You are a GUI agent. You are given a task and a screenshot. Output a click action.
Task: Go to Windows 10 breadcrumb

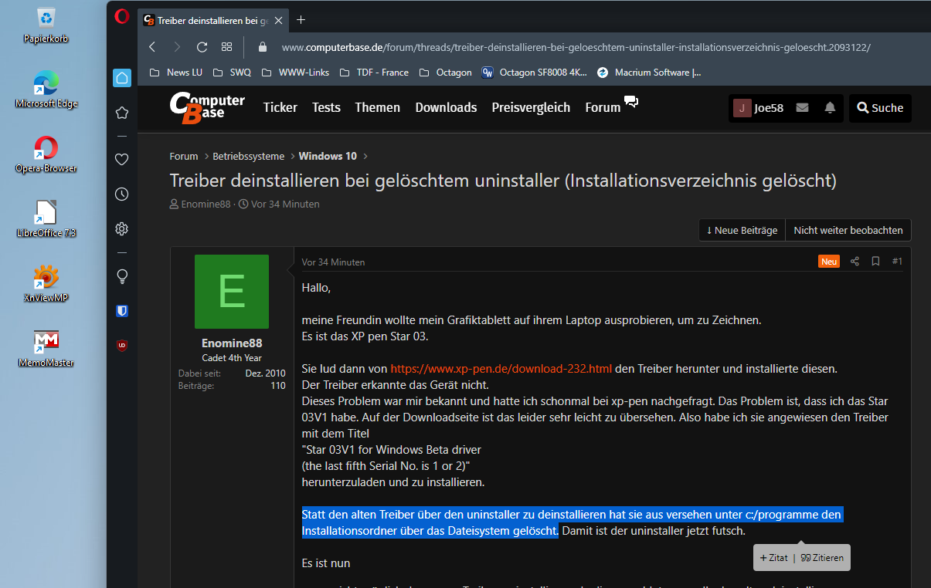pos(328,156)
